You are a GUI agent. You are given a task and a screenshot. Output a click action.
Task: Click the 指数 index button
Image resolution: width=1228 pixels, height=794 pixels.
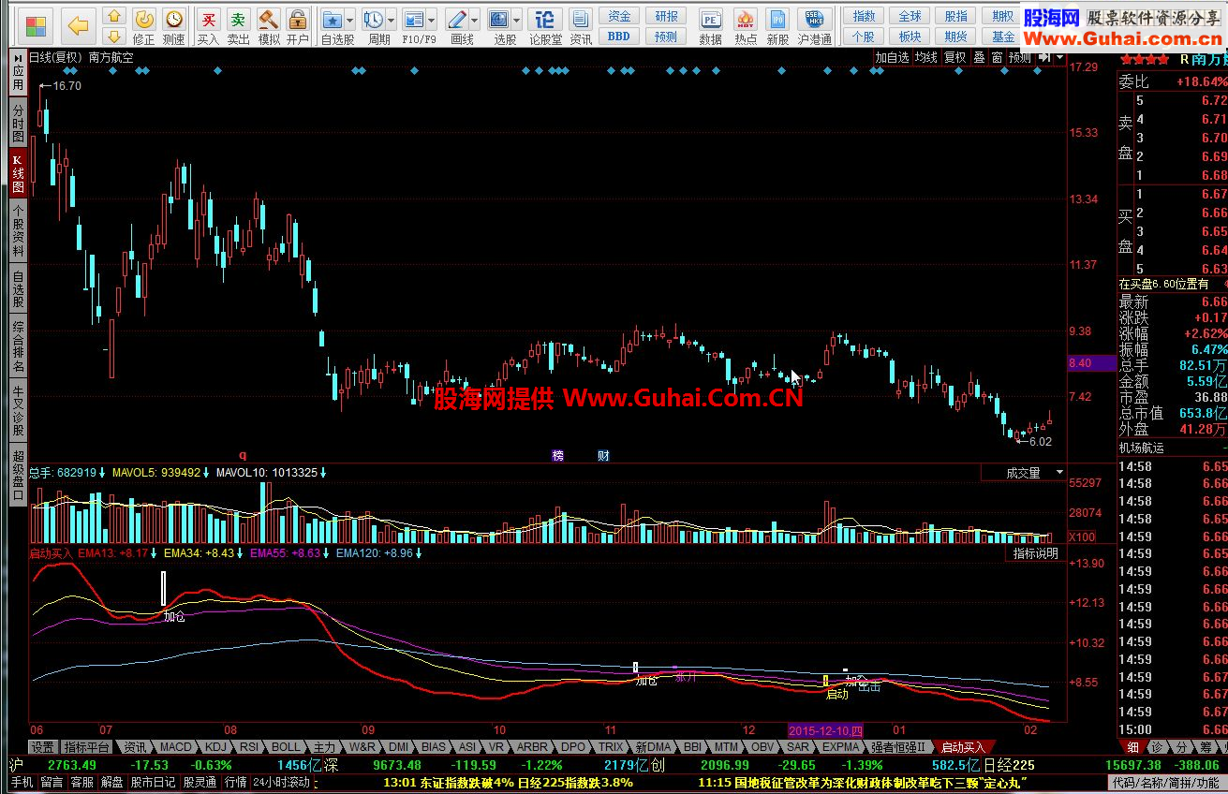(864, 16)
